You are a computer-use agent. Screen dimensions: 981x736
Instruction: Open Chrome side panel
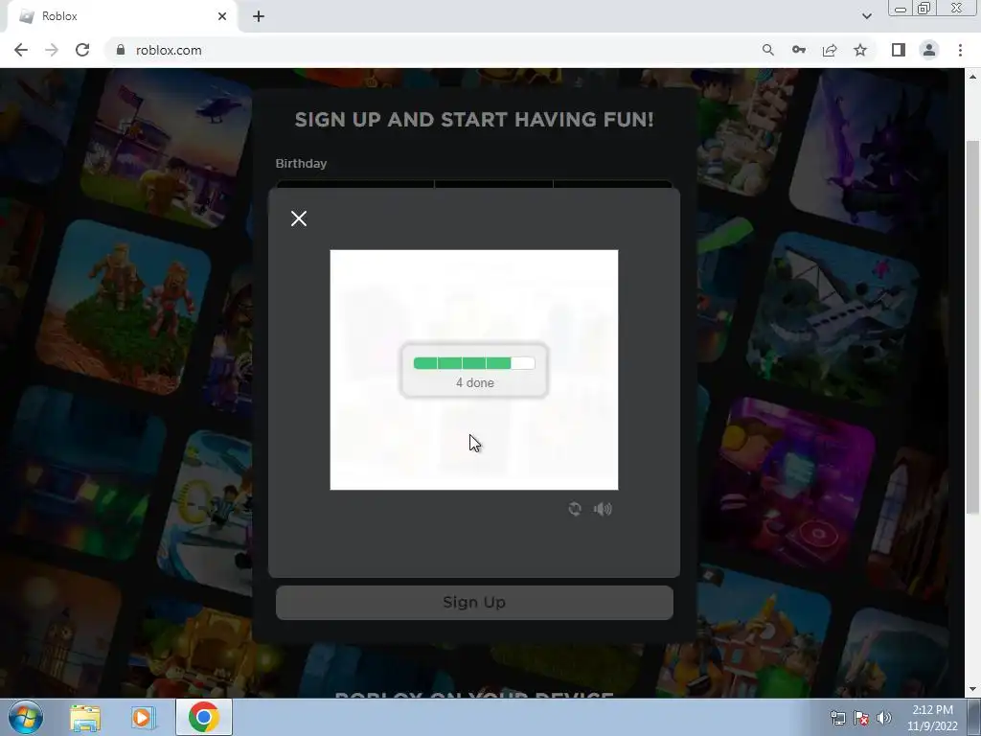tap(899, 50)
